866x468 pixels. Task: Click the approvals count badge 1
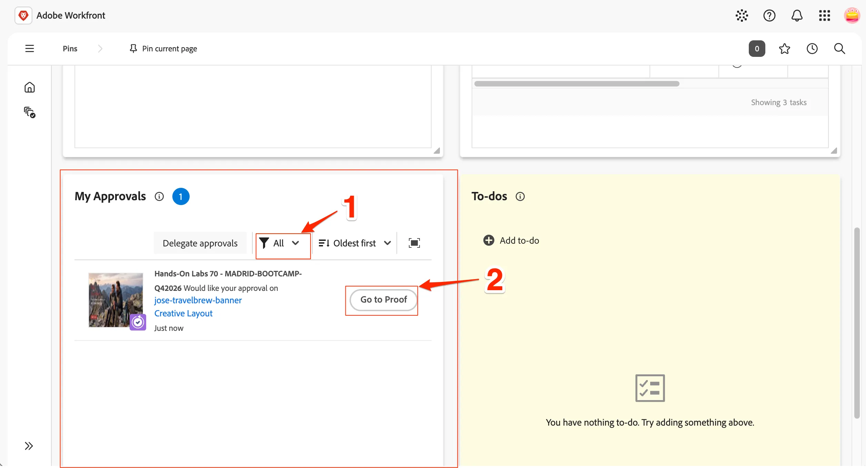[x=181, y=196]
